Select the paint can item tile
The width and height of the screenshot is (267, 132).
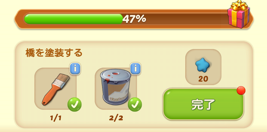click(x=116, y=89)
